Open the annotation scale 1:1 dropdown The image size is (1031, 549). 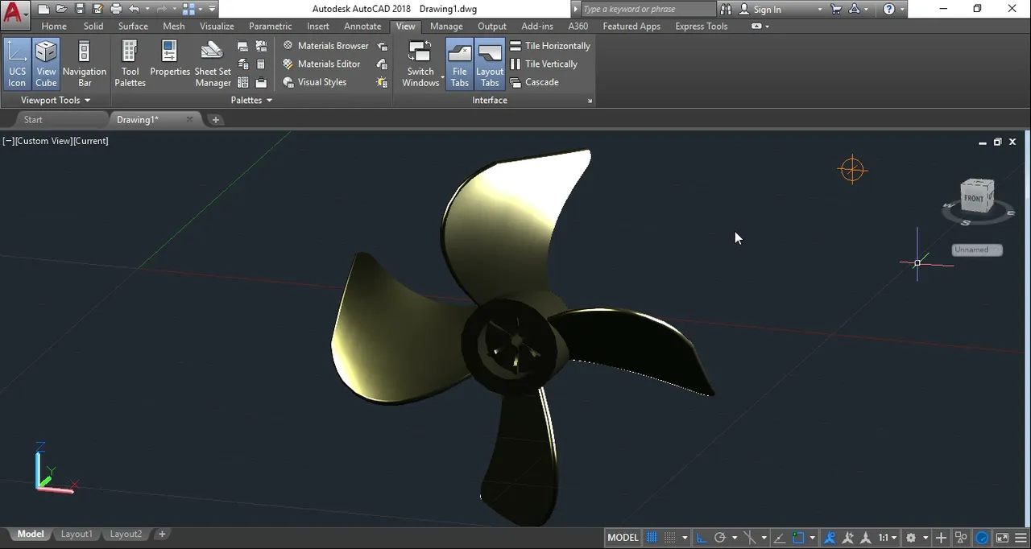point(888,538)
